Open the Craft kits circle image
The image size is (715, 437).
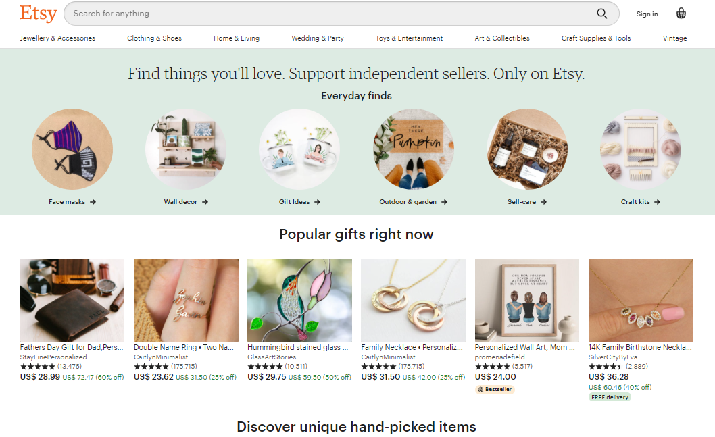point(641,149)
